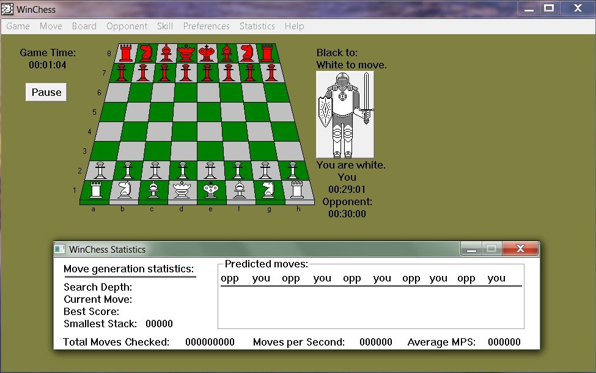
Task: Click the red knight on g8
Action: click(x=247, y=53)
